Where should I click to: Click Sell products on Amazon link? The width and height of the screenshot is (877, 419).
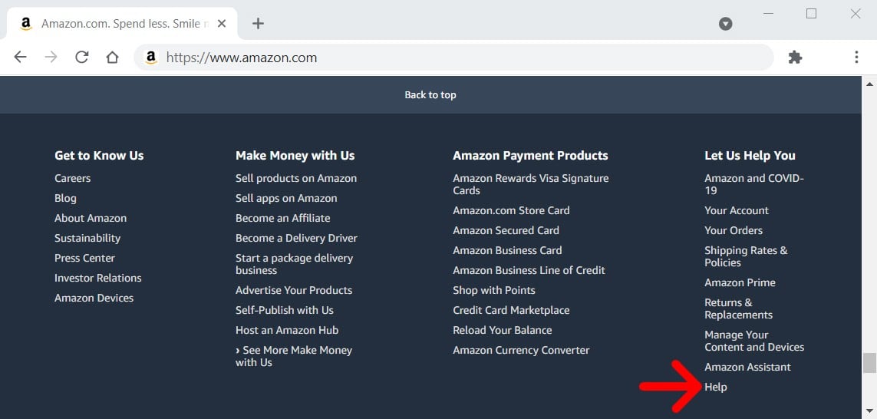pos(296,178)
